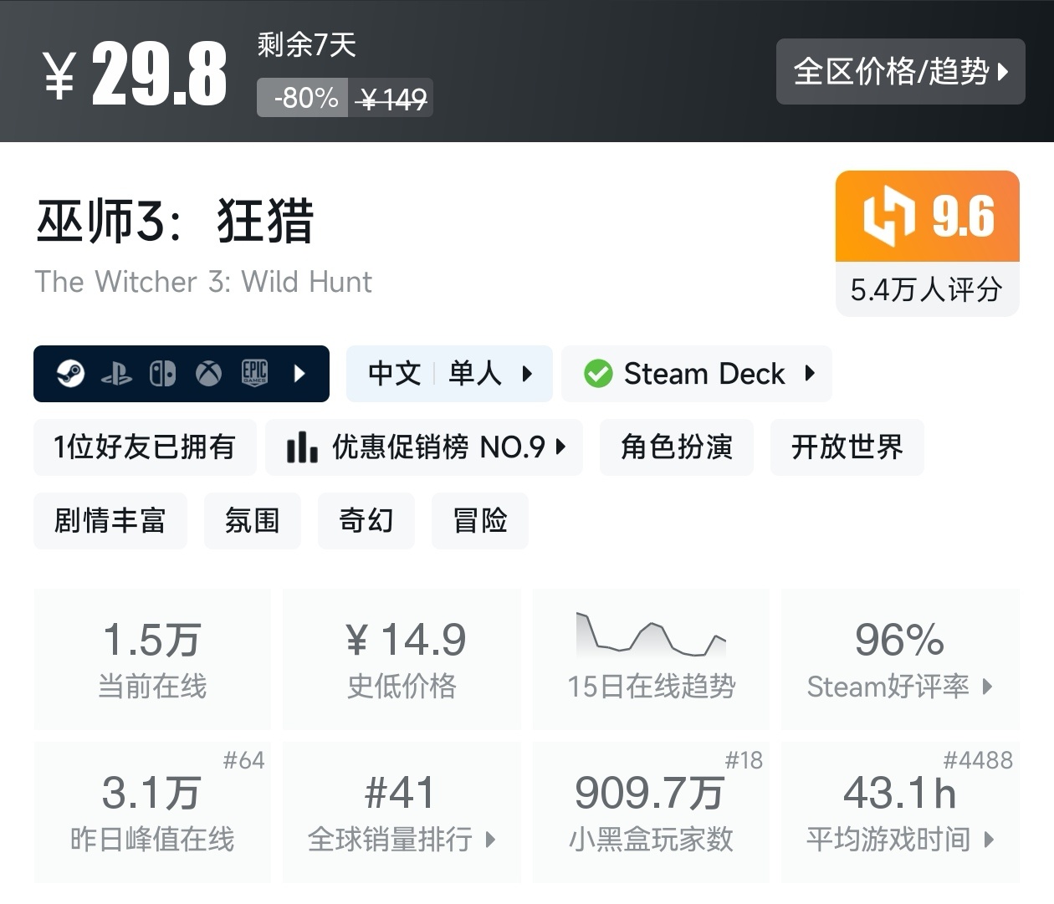The width and height of the screenshot is (1054, 904).
Task: Click the Nintendo Switch platform icon
Action: pyautogui.click(x=162, y=373)
